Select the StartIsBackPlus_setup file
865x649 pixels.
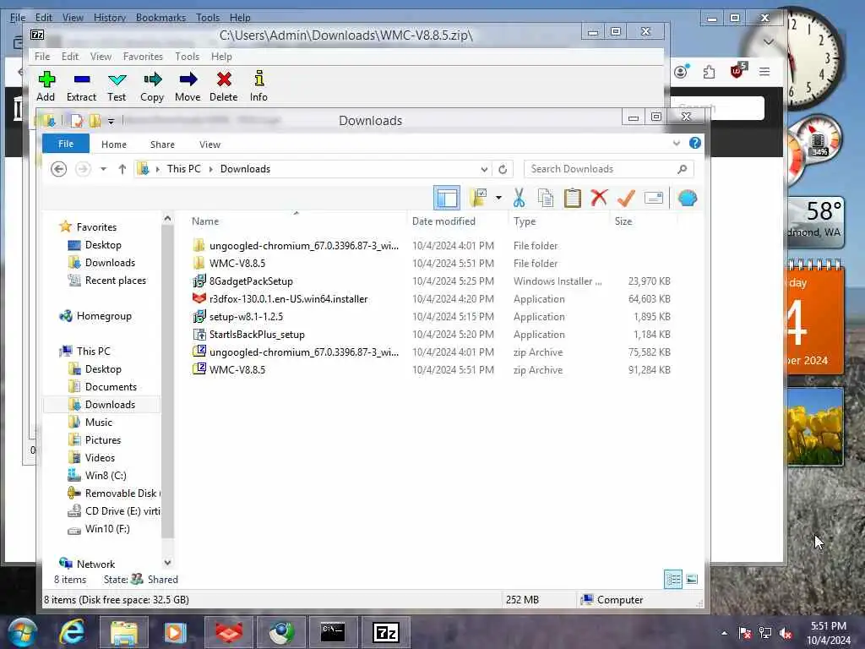pos(257,335)
